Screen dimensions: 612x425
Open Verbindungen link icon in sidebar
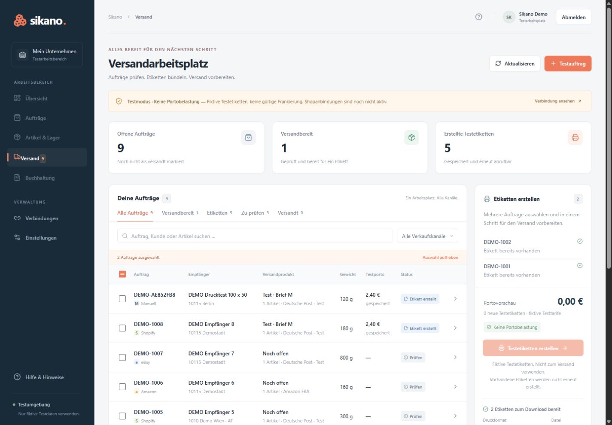point(17,218)
